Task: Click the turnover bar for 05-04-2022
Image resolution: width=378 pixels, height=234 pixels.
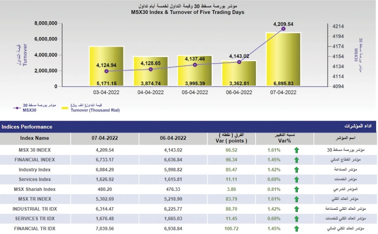Action: point(195,71)
